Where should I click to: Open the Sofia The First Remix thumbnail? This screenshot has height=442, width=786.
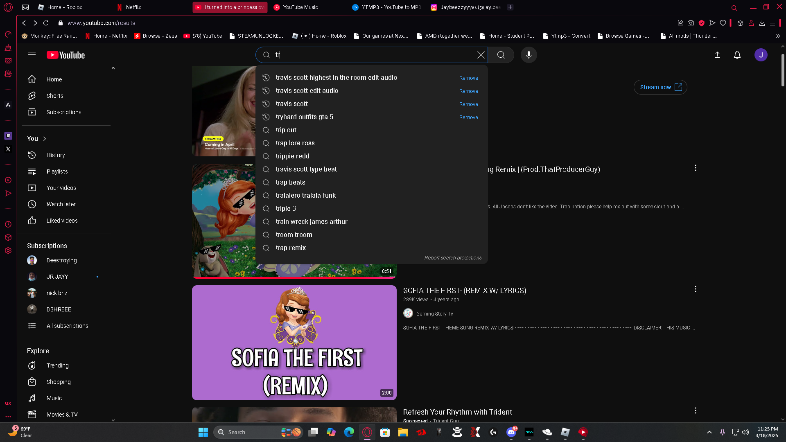[294, 343]
